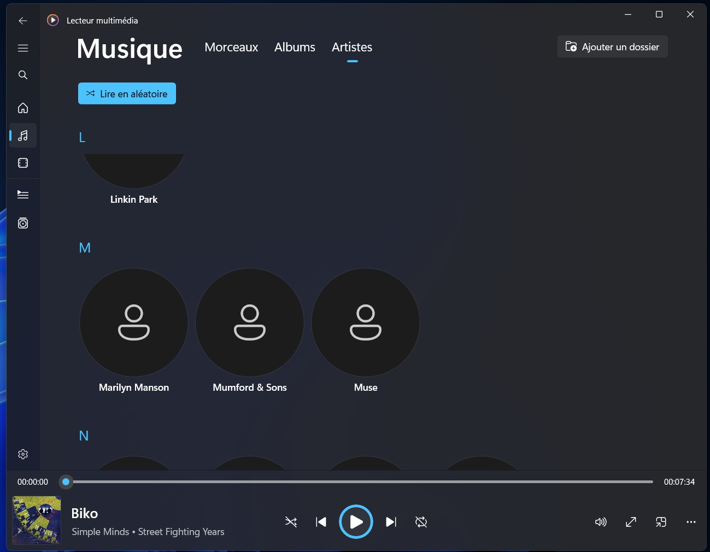This screenshot has height=552, width=710.
Task: Switch to full screen view
Action: tap(631, 522)
